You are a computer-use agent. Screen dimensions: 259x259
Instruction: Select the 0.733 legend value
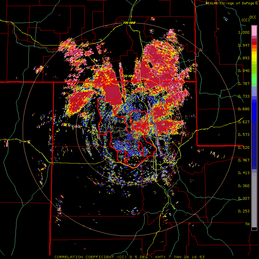244,96
